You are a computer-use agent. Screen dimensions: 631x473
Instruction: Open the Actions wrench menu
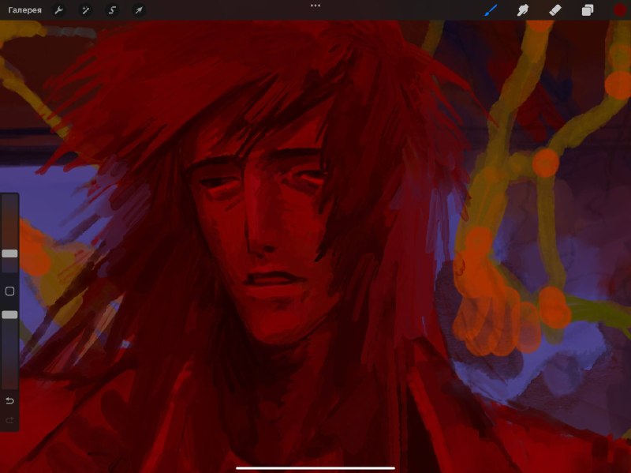(x=58, y=10)
